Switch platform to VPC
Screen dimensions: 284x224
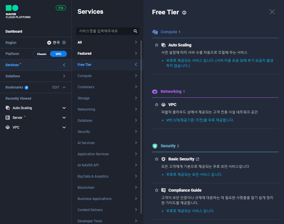tap(58, 54)
